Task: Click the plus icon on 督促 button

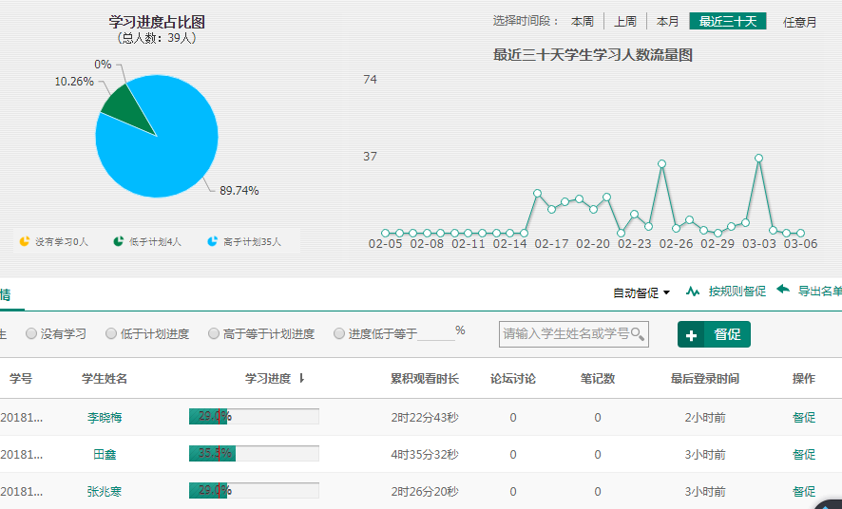Action: click(692, 335)
